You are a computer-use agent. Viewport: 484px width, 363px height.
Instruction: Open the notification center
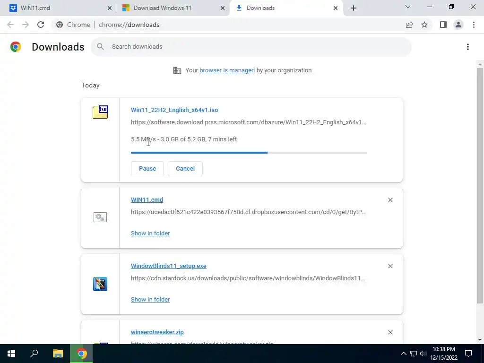pyautogui.click(x=468, y=354)
